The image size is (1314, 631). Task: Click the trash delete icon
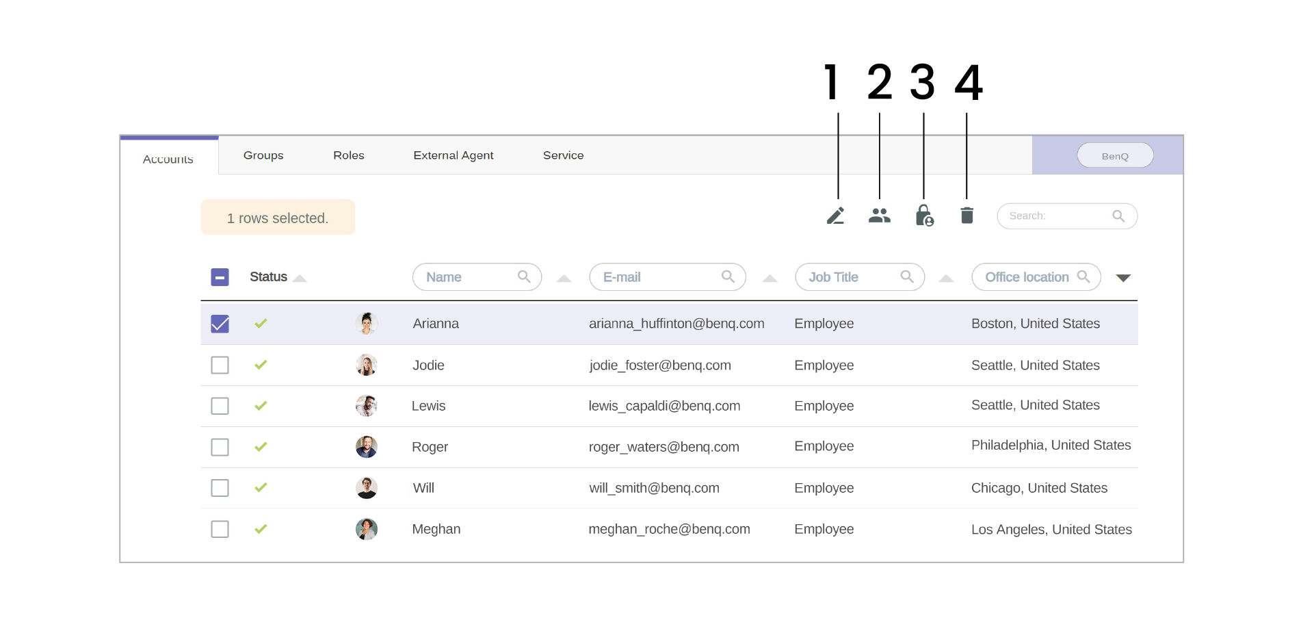[x=967, y=216]
